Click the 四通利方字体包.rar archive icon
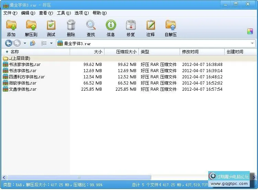 (5, 77)
